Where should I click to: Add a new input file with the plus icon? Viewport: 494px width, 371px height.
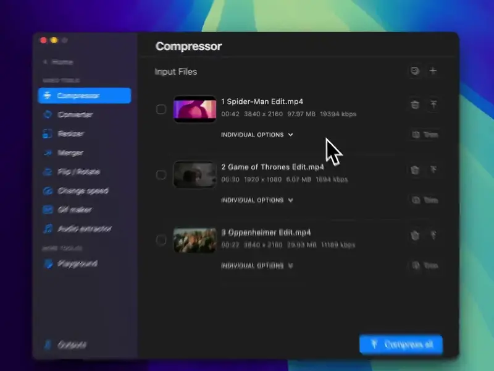tap(433, 70)
